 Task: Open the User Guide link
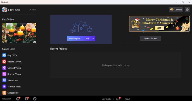pyautogui.click(x=106, y=99)
